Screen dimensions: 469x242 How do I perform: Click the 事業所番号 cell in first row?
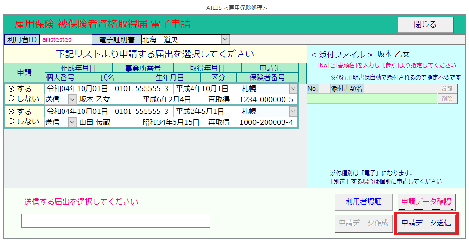142,89
